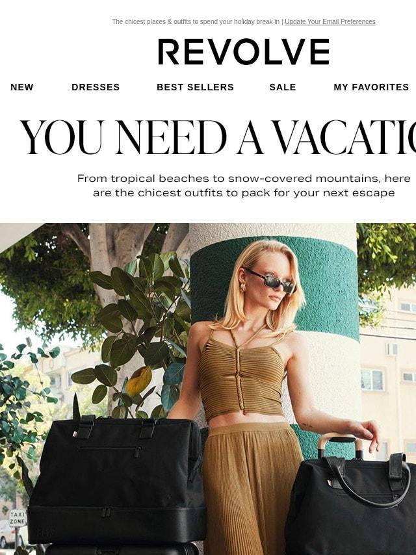This screenshot has height=555, width=416.
Task: Click the black handbag on the right
Action: coord(350,502)
